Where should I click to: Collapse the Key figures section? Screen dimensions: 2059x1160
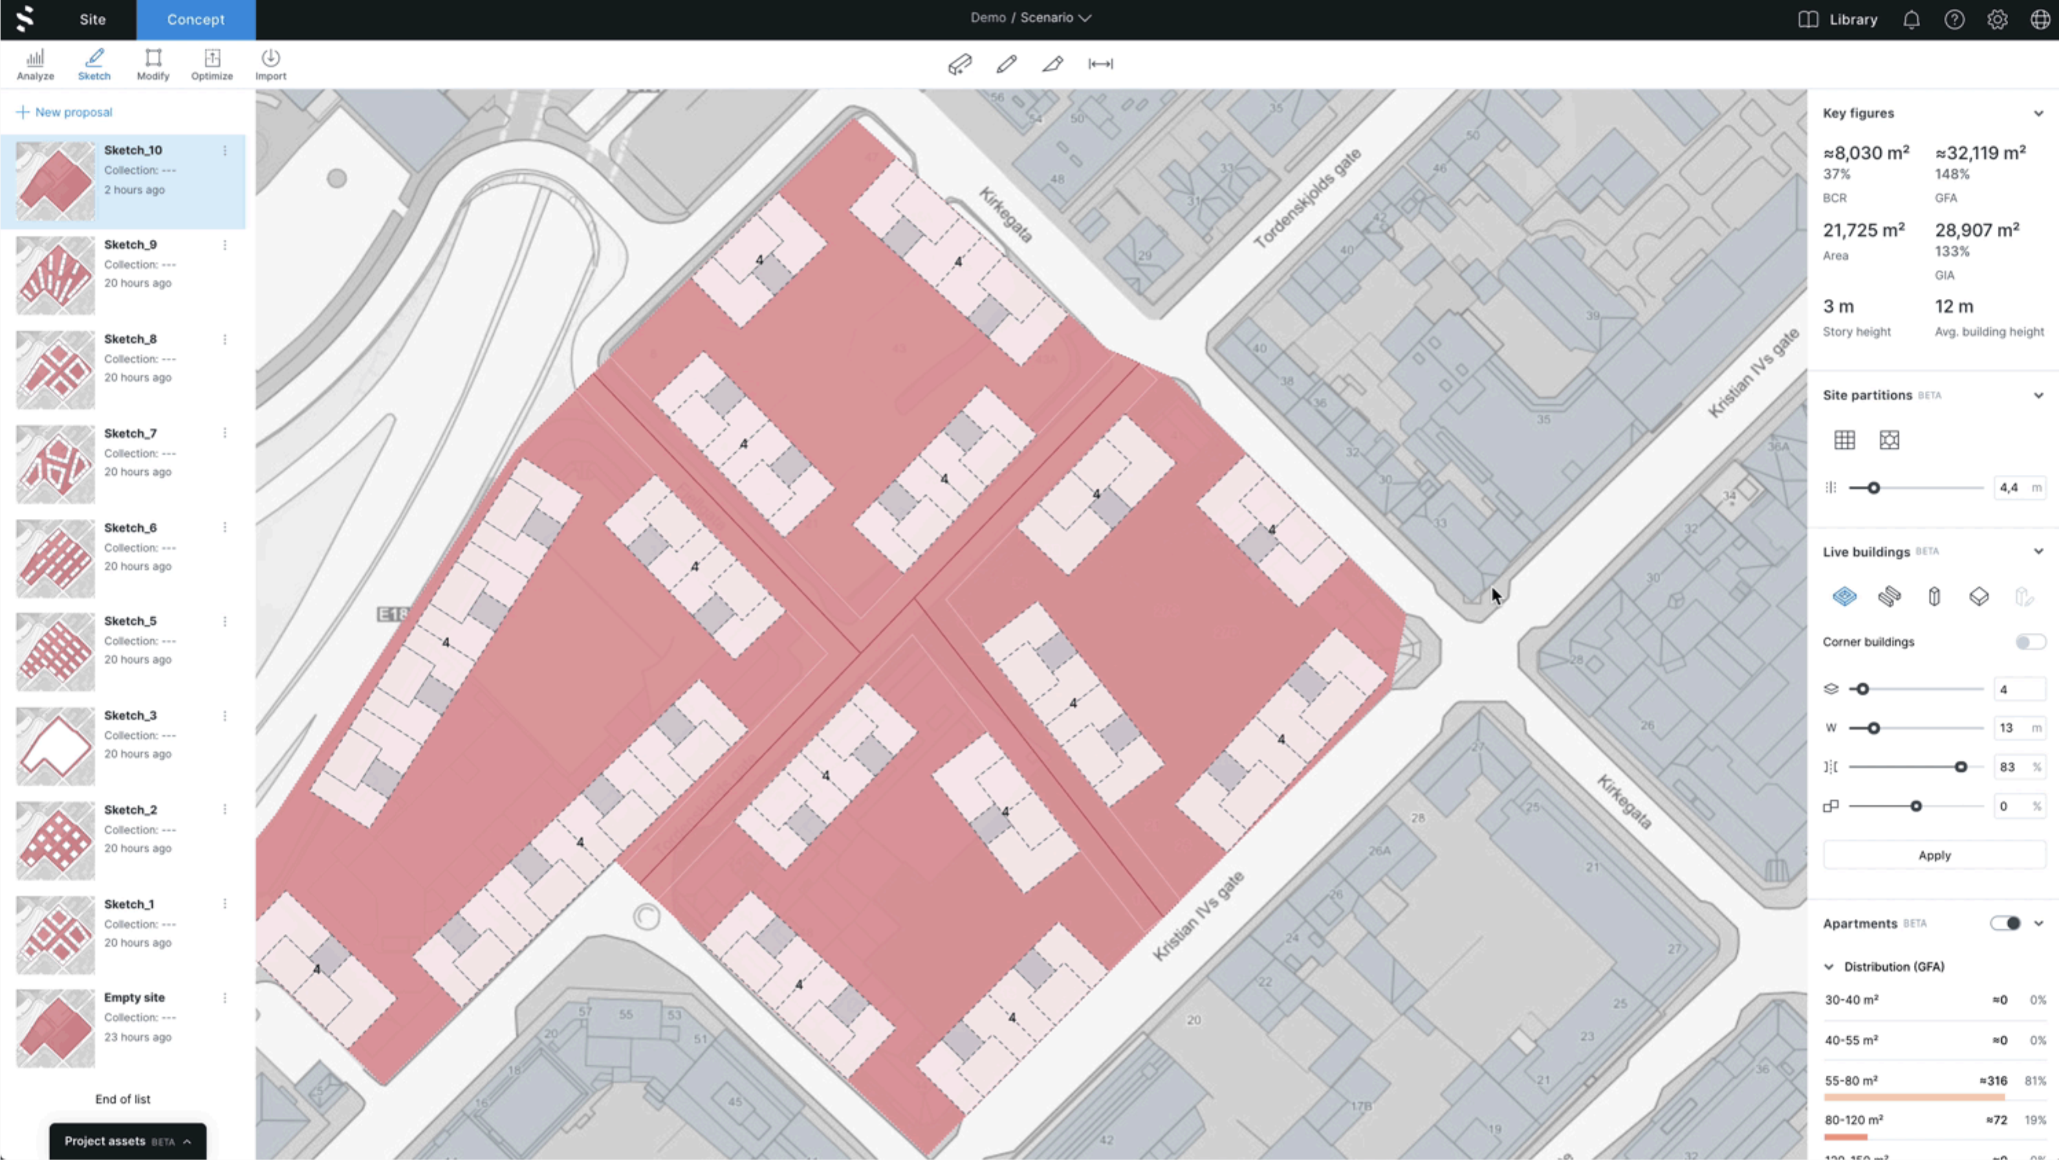pyautogui.click(x=2039, y=113)
